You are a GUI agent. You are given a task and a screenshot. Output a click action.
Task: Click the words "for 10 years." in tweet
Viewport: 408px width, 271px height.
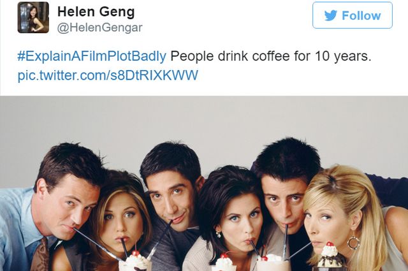point(333,56)
